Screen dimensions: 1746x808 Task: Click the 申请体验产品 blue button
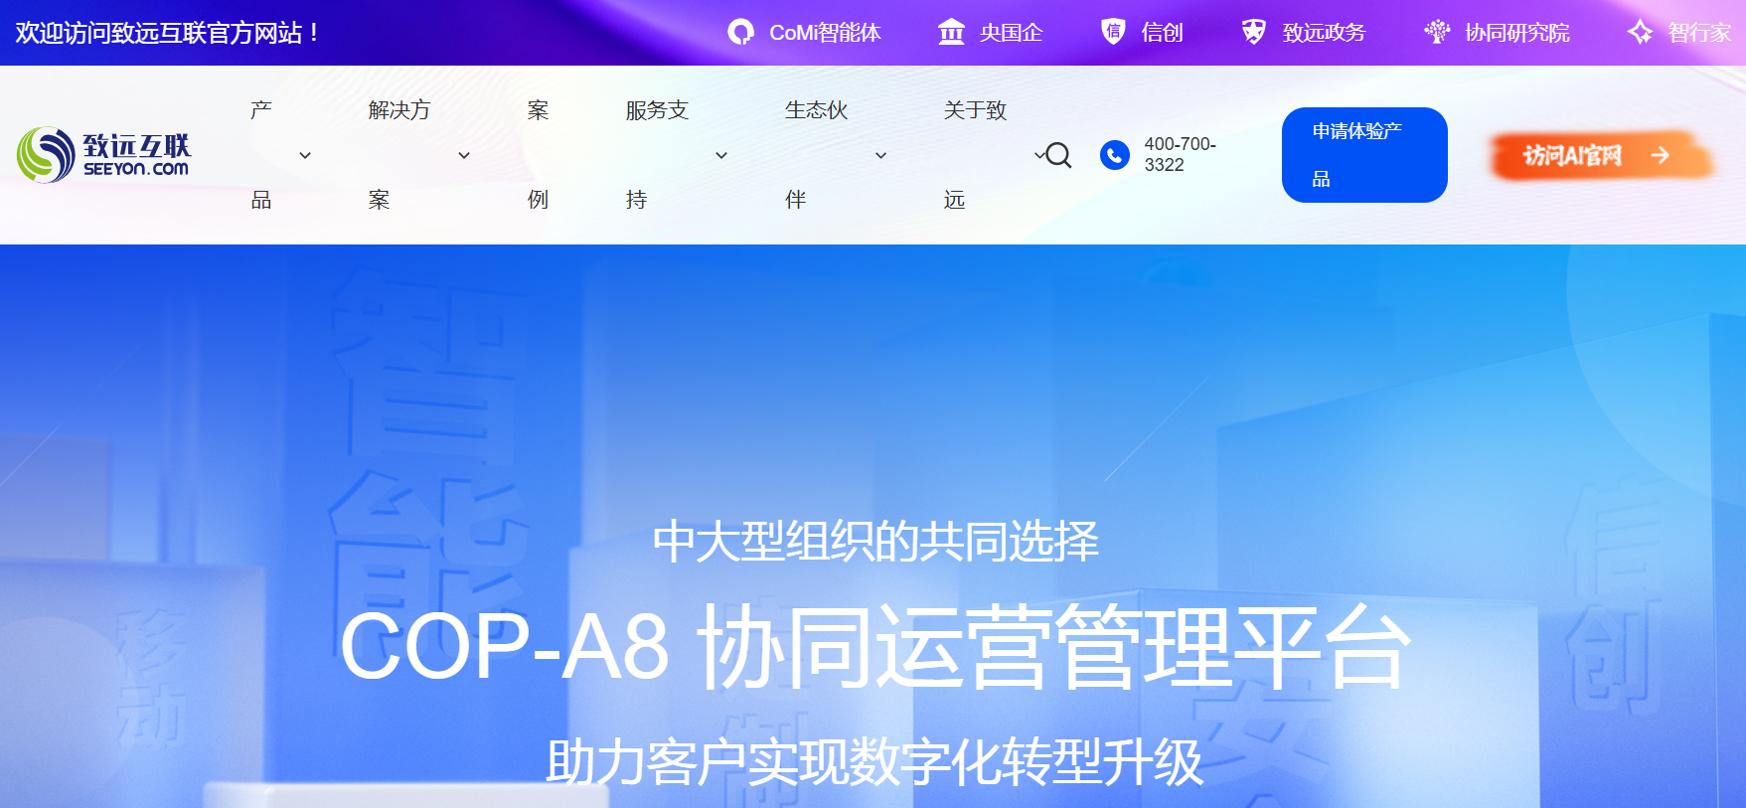click(x=1364, y=155)
